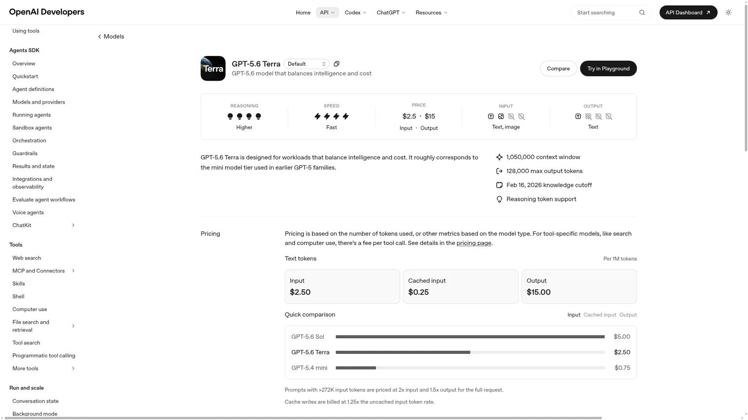Click the knowledge cutoff calendar icon
Viewport: 748px width, 420px height.
click(x=499, y=185)
